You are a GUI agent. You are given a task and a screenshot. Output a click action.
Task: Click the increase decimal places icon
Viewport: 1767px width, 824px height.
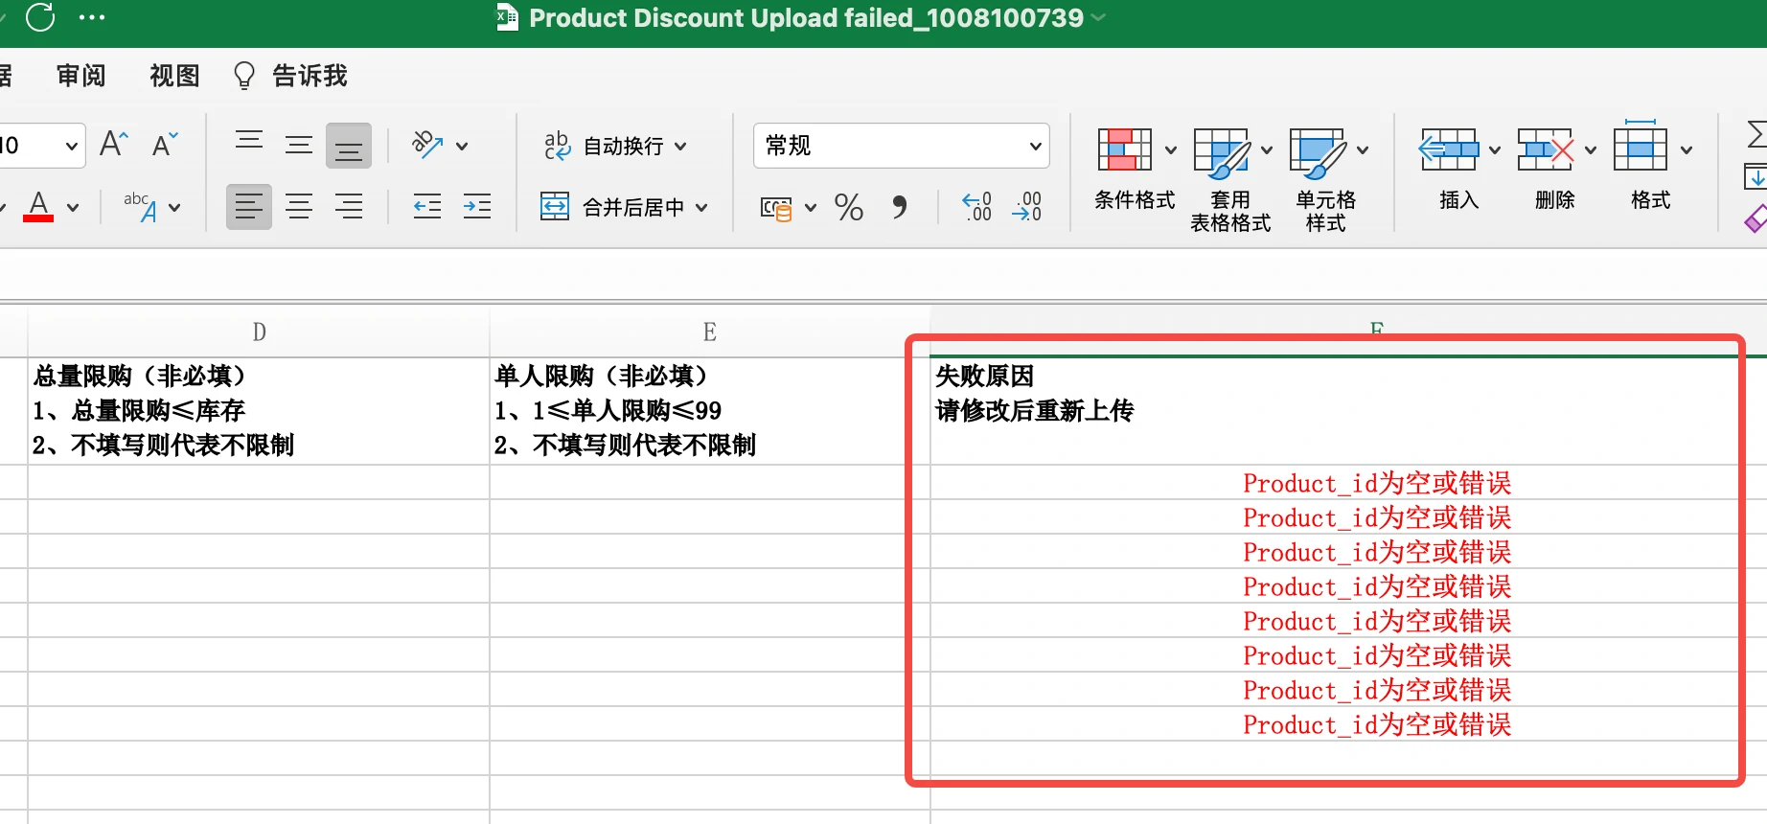pyautogui.click(x=976, y=207)
